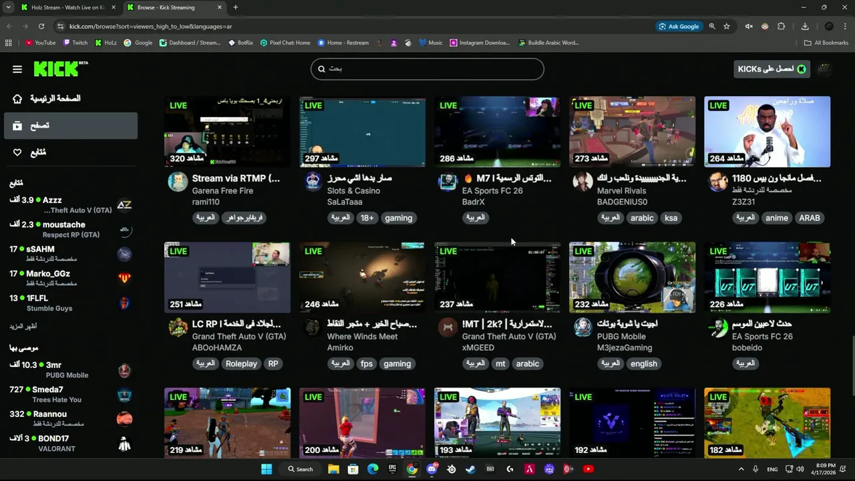Click SaLaTaaa channel avatar
This screenshot has width=855, height=481.
tap(313, 182)
